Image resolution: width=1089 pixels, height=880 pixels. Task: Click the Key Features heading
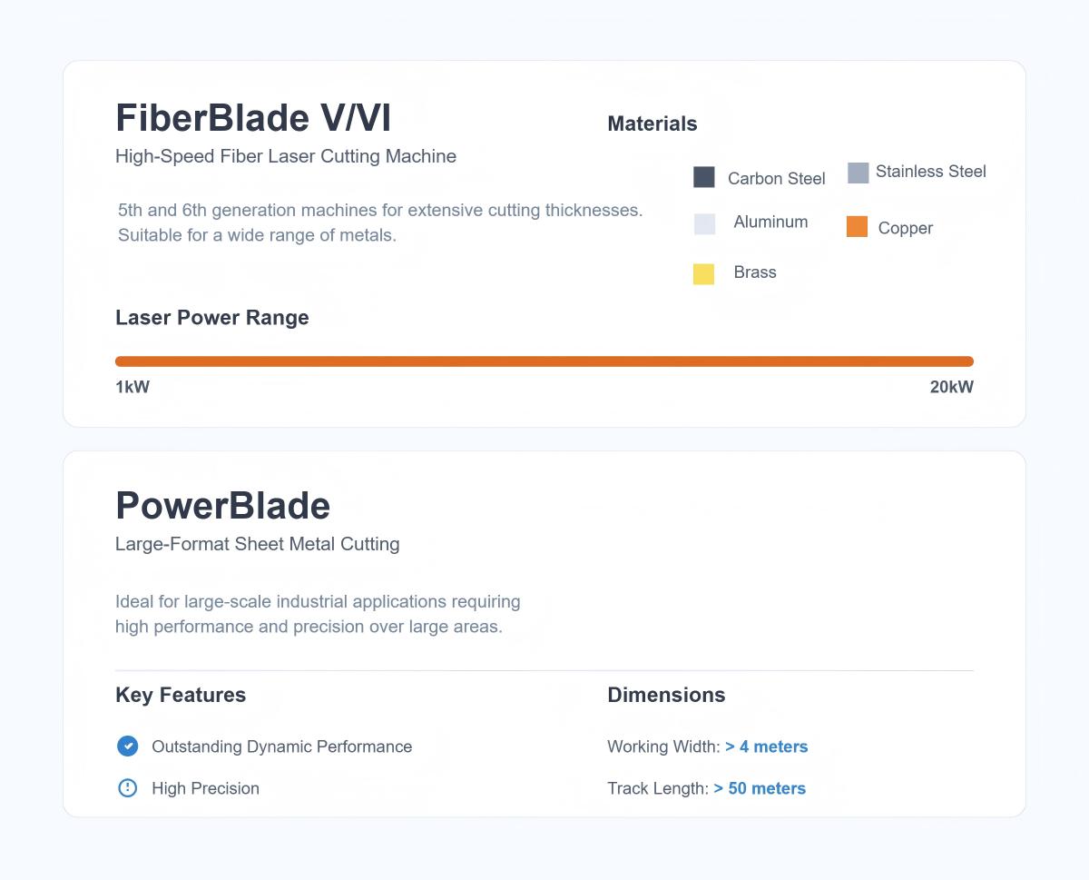181,695
